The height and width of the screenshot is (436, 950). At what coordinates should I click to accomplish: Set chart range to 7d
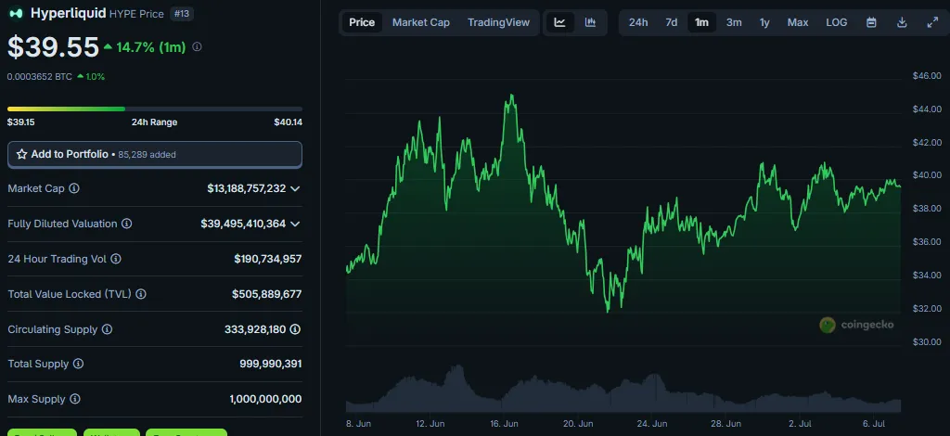point(672,22)
